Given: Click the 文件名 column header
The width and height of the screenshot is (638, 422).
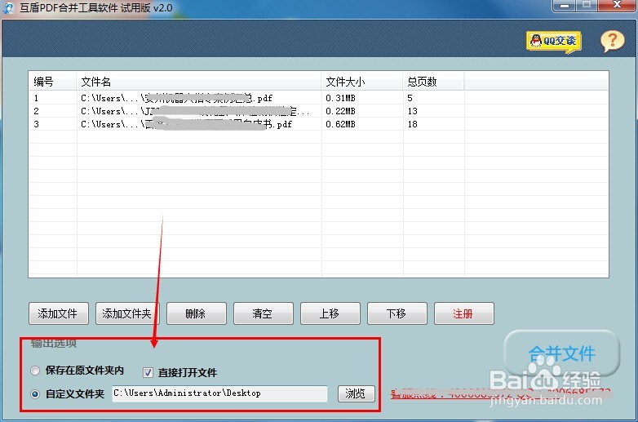Looking at the screenshot, I should [x=199, y=82].
